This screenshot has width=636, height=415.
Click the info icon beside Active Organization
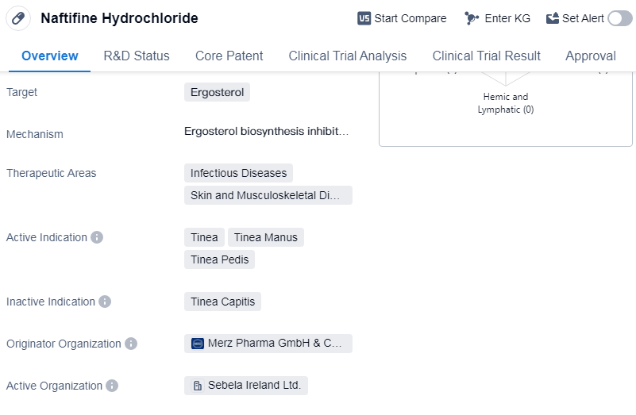click(112, 386)
